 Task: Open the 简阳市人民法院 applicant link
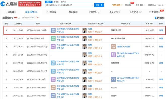click(x=123, y=47)
